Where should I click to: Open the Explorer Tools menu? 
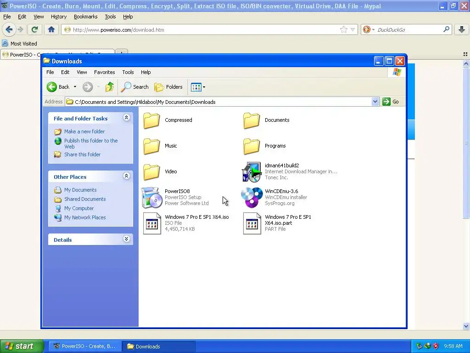click(128, 72)
